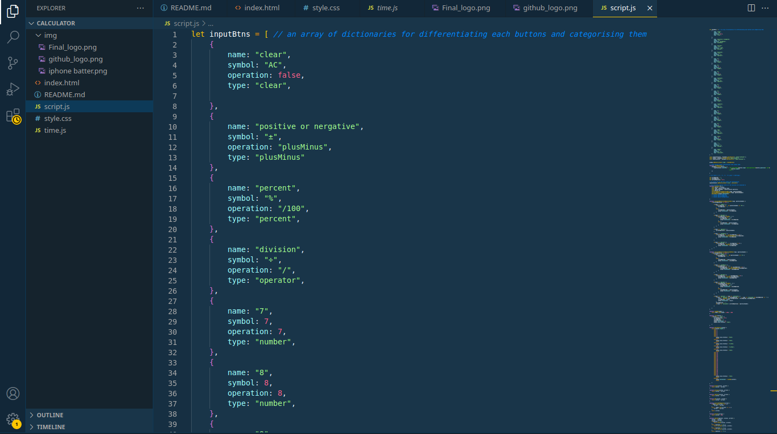The height and width of the screenshot is (434, 777).
Task: Close the script.js tab
Action: 650,8
